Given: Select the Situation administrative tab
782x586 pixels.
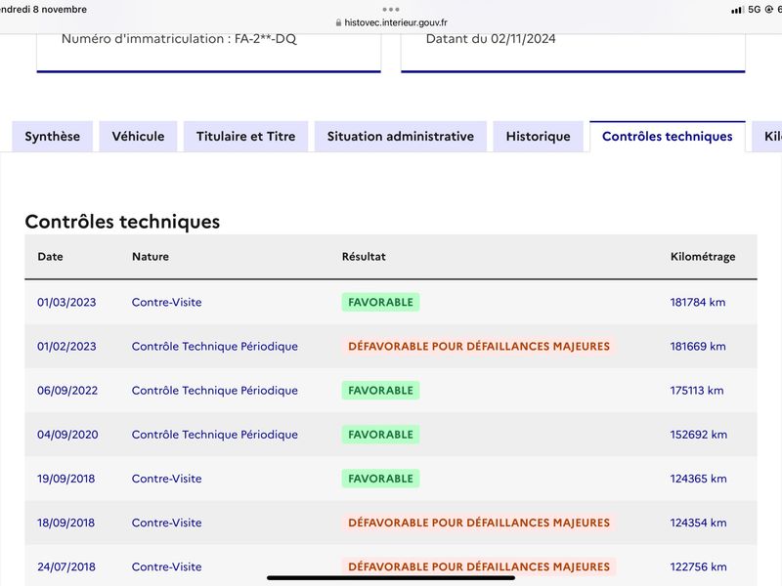Looking at the screenshot, I should (401, 136).
